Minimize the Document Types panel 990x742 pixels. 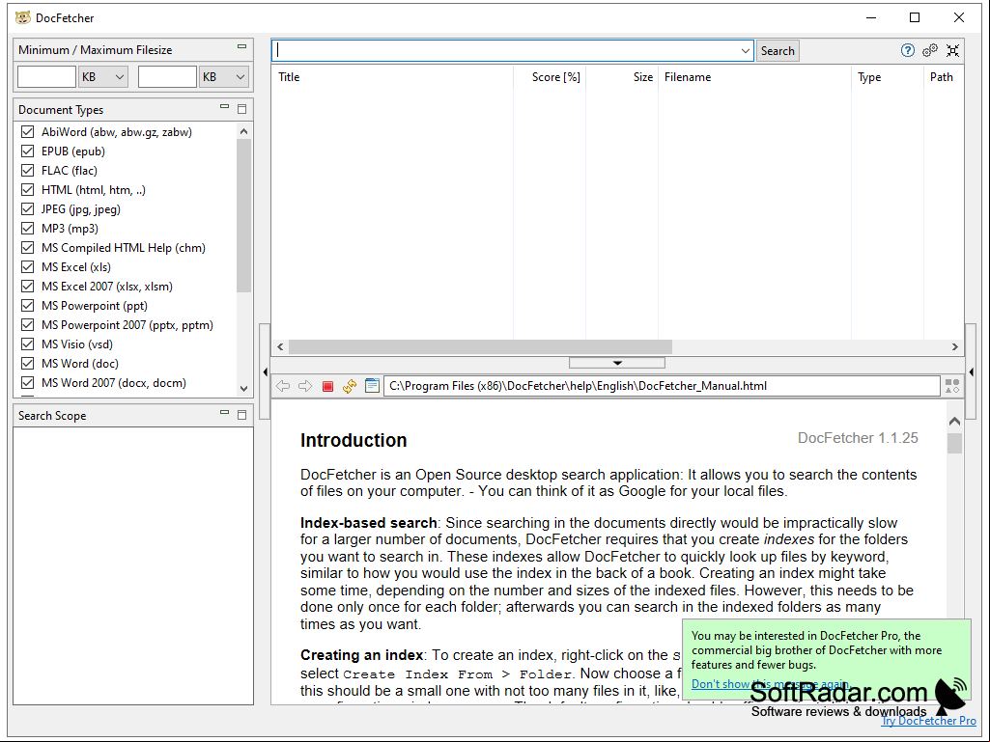click(x=224, y=107)
